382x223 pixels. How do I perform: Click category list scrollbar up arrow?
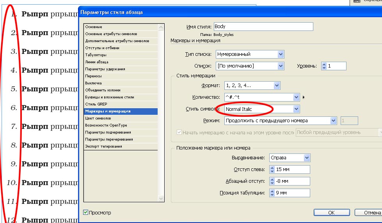point(161,27)
